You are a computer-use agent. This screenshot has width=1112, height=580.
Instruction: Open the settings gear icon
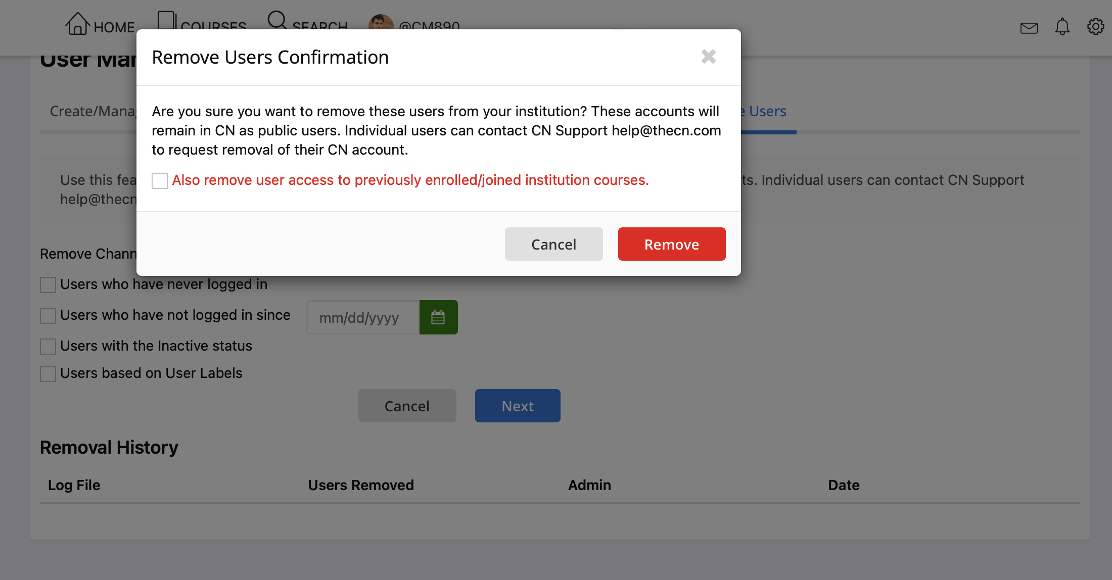1096,26
